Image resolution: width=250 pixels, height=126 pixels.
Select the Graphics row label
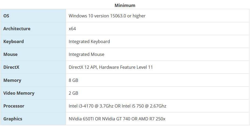[13, 119]
